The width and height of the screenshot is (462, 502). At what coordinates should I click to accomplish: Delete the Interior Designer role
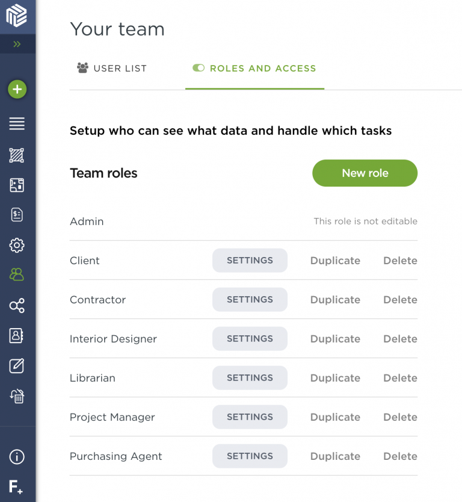[x=400, y=339]
